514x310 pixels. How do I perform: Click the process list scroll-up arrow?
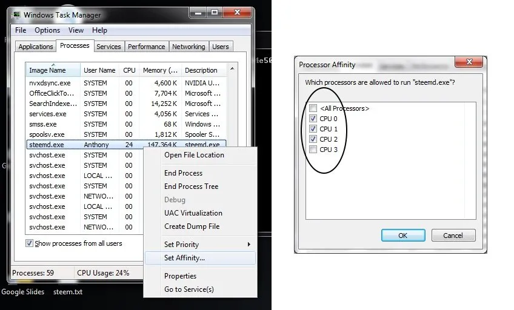[x=232, y=69]
